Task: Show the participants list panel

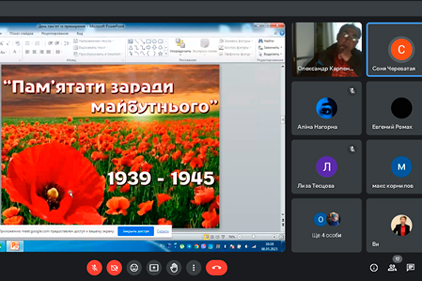Action: click(x=392, y=267)
